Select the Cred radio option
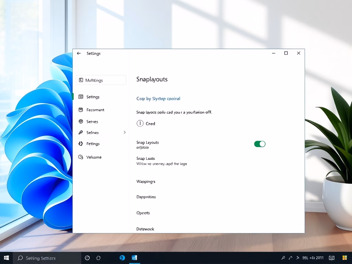 140,123
